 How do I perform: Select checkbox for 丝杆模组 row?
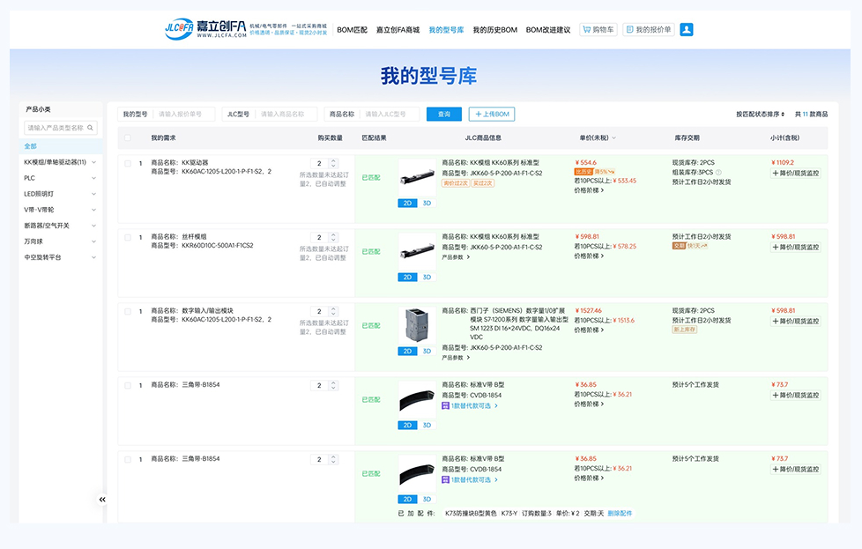[x=128, y=237]
